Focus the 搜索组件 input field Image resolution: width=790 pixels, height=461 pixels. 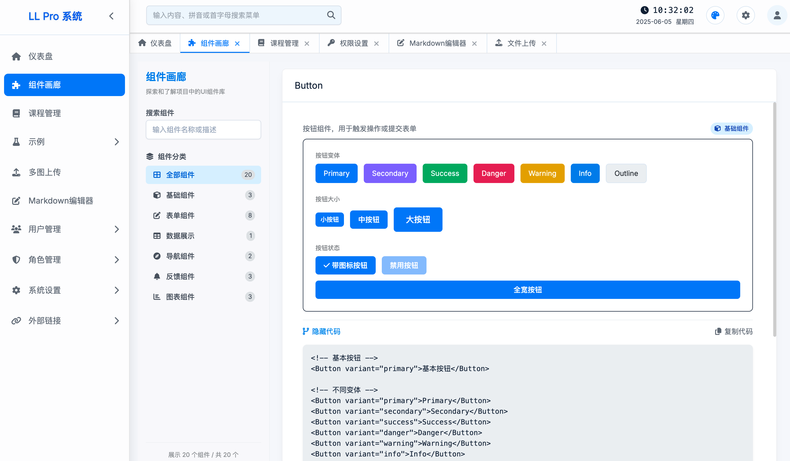[x=203, y=130]
